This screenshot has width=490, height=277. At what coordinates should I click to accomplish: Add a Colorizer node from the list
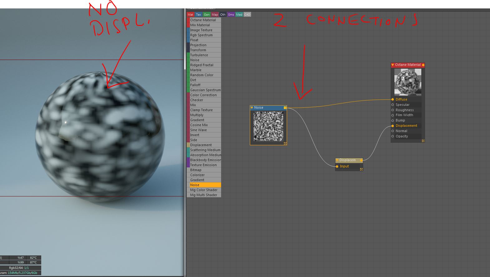[204, 175]
